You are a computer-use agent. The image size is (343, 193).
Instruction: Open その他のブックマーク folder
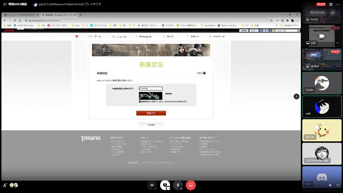[289, 25]
